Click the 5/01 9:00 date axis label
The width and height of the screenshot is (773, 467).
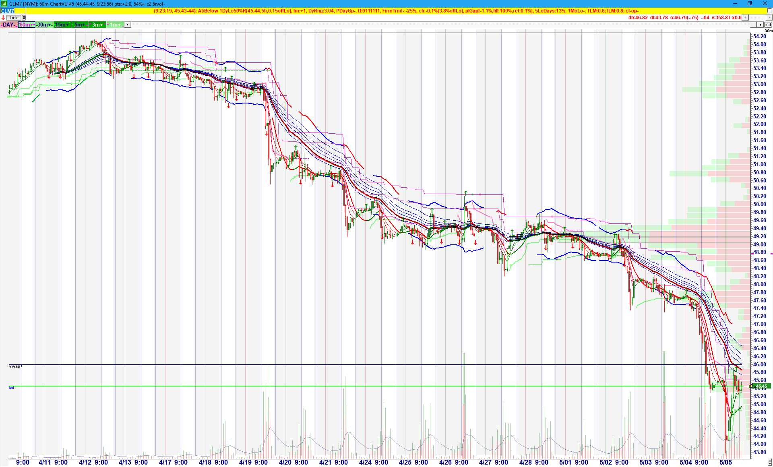[573, 462]
